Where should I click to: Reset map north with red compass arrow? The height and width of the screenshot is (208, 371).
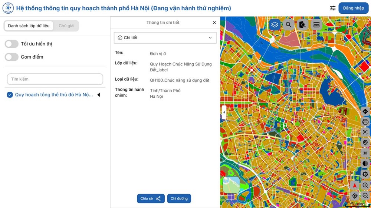355,185
